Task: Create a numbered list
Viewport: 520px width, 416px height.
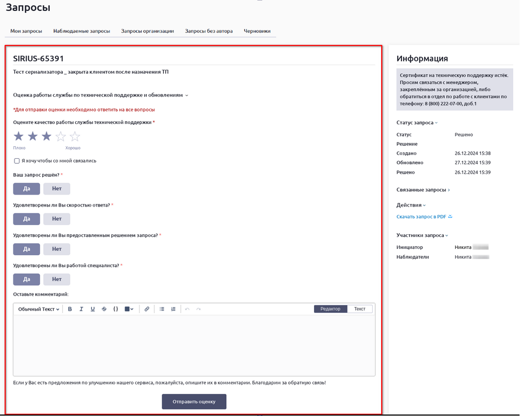Action: (x=173, y=309)
